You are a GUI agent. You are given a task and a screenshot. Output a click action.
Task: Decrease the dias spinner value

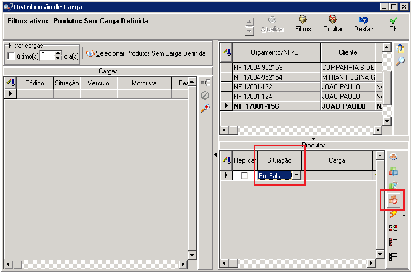pyautogui.click(x=58, y=58)
